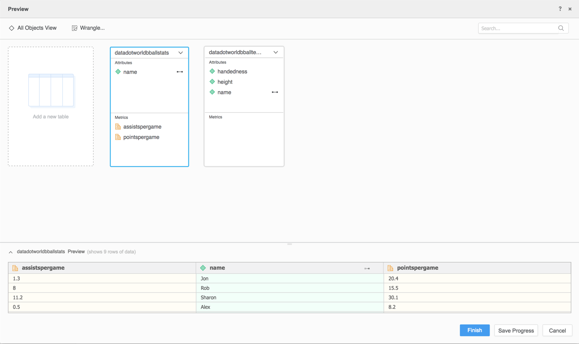Click the Finish button
Image resolution: width=579 pixels, height=344 pixels.
(x=474, y=330)
